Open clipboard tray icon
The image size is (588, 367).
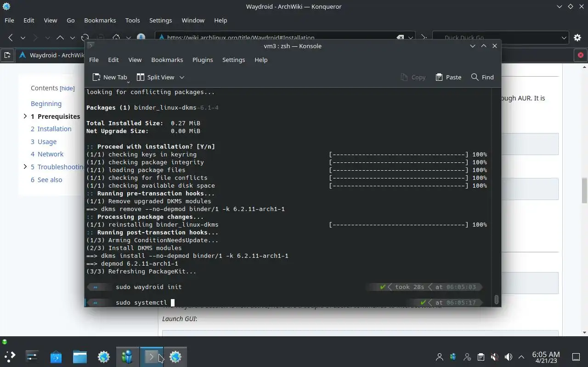[x=481, y=357]
